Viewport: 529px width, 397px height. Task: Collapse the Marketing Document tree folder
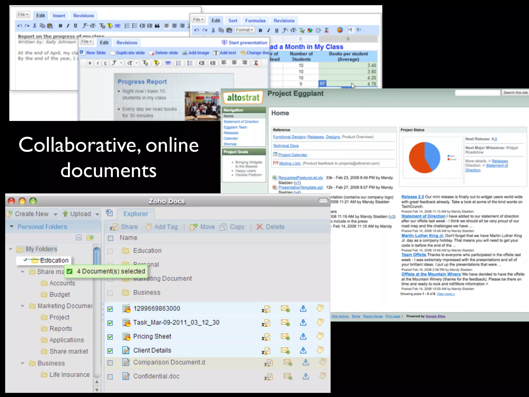click(x=22, y=306)
